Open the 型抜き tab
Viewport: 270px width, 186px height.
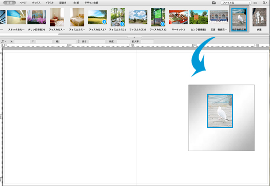click(63, 3)
